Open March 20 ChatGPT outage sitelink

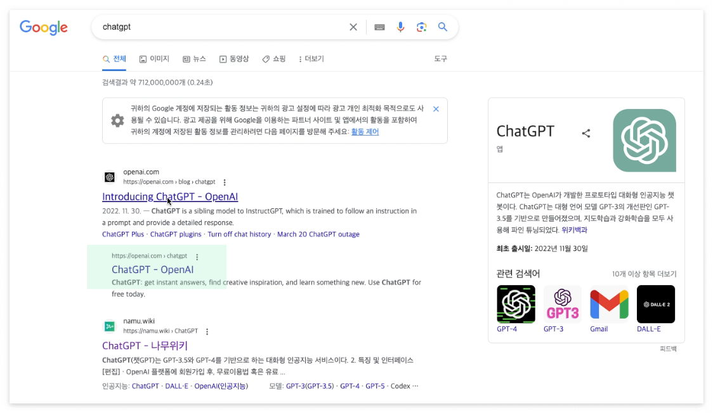tap(318, 234)
